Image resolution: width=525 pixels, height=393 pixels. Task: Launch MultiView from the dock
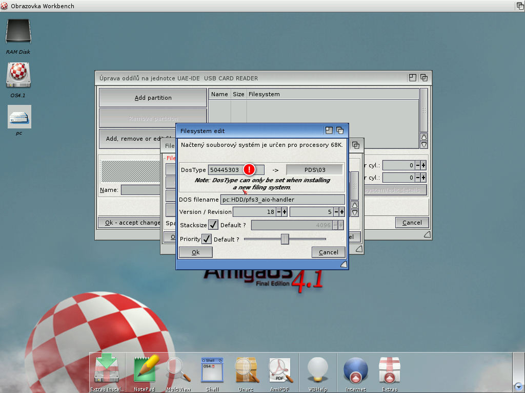tap(178, 370)
